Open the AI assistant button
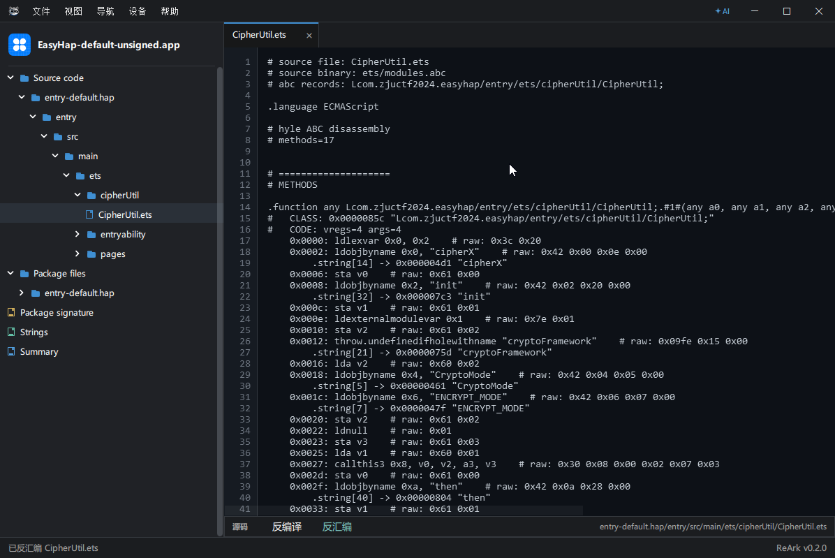 point(722,10)
